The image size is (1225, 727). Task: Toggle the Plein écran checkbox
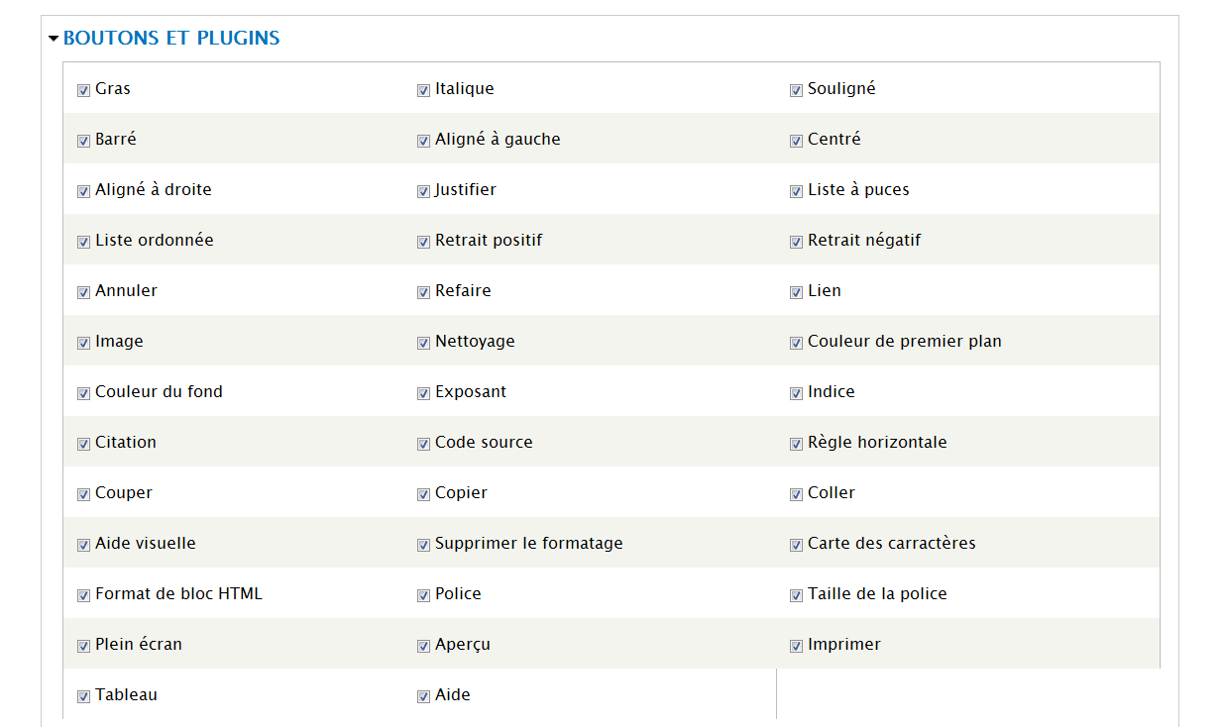(x=84, y=646)
